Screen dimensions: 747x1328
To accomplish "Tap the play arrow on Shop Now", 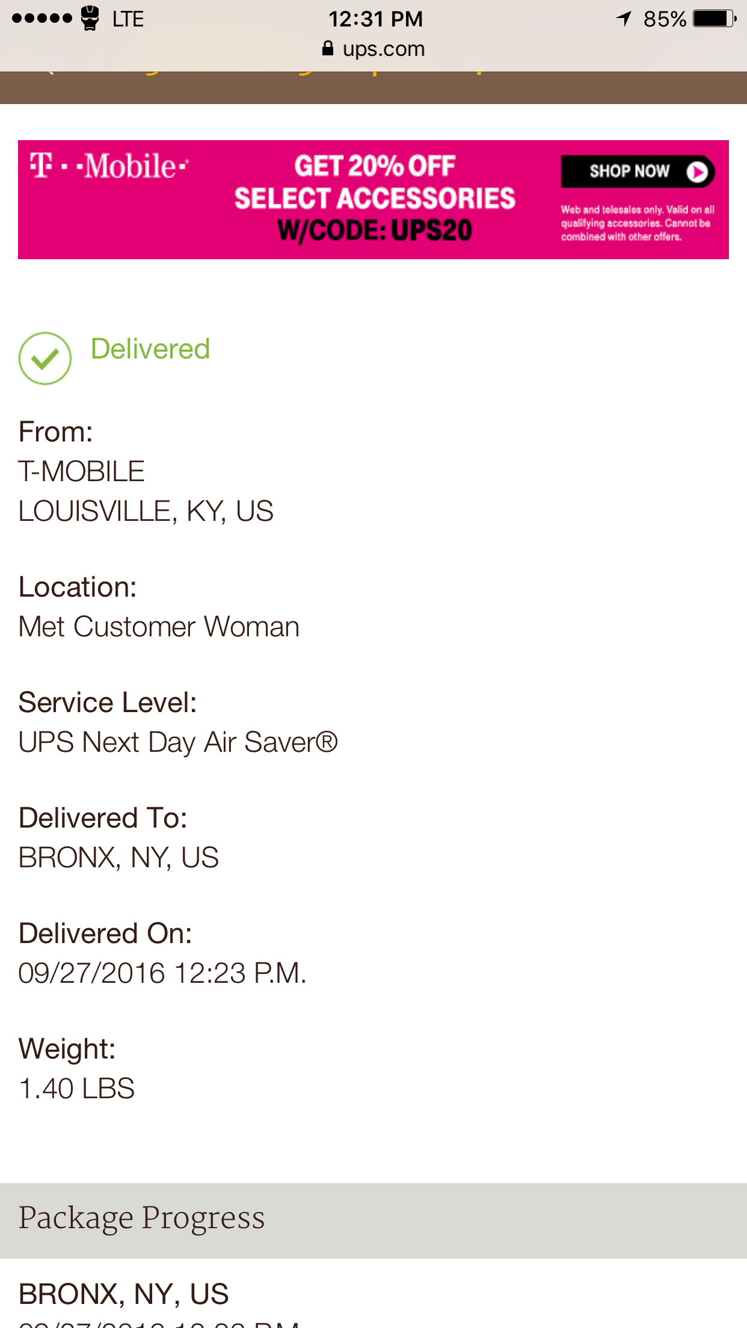I will [697, 172].
